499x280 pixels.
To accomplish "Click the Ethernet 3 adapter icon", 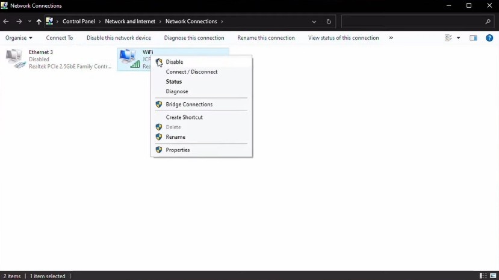I will click(14, 58).
